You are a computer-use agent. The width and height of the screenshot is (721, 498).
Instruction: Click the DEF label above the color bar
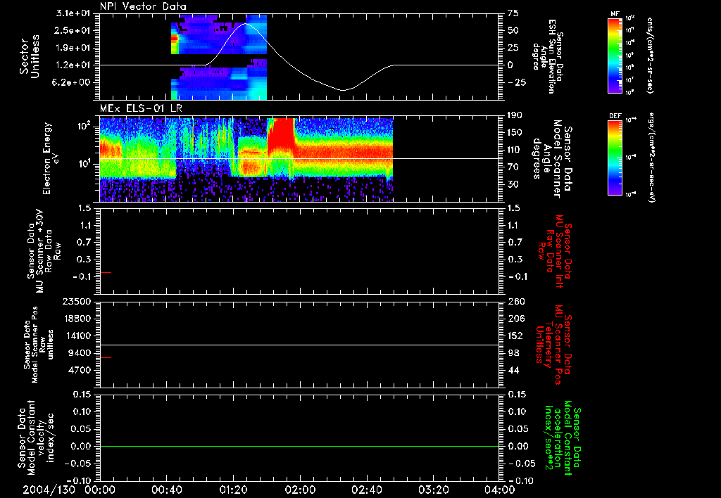(x=615, y=116)
